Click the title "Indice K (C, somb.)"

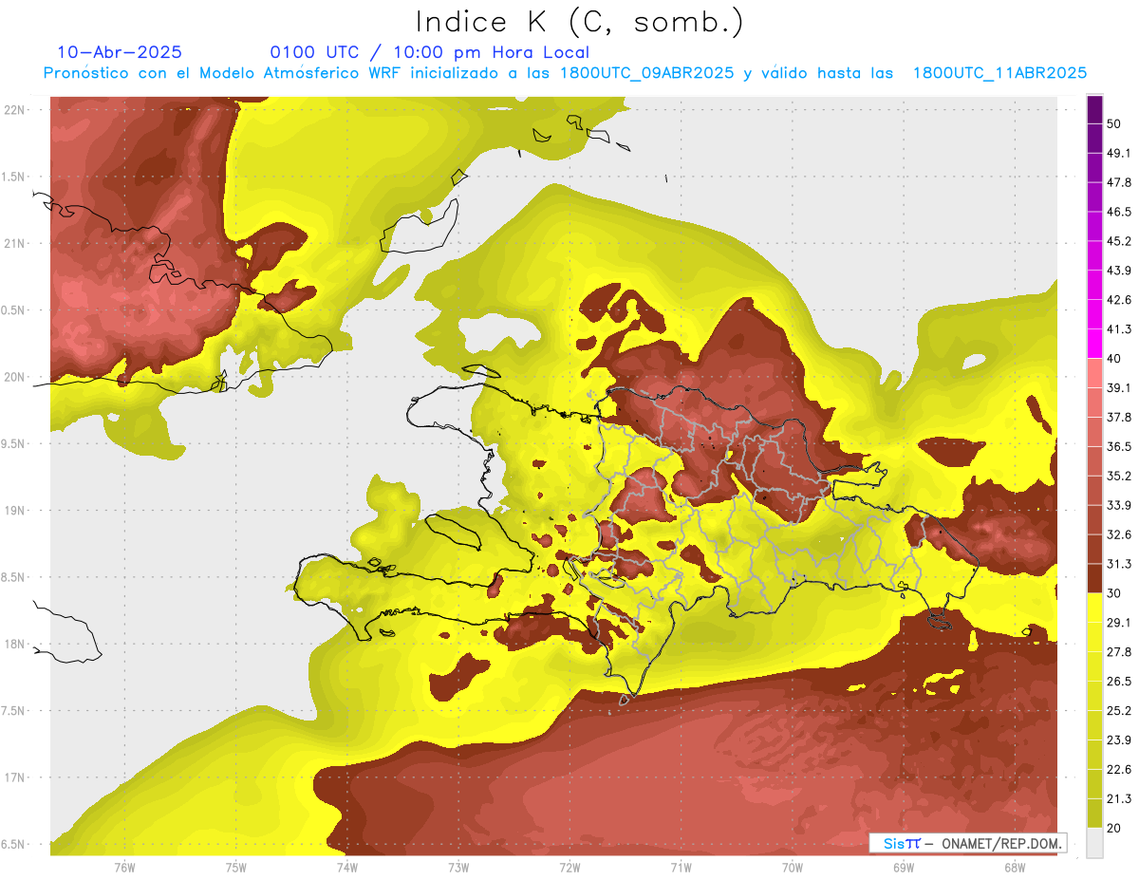point(579,22)
